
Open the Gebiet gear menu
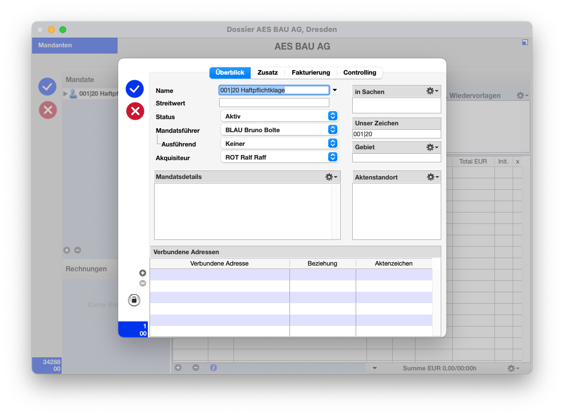[x=432, y=147]
